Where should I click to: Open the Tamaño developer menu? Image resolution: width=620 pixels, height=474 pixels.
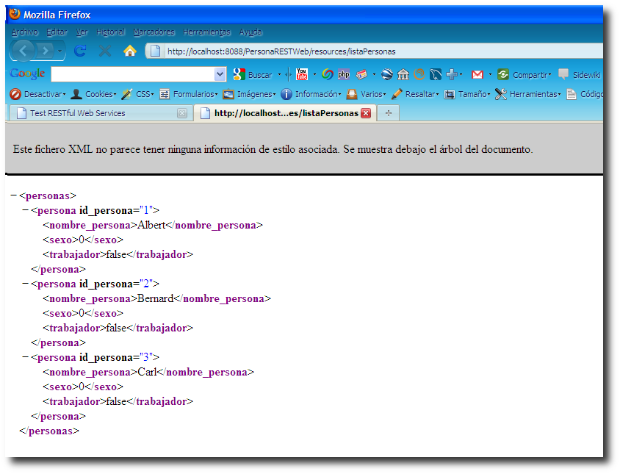467,94
